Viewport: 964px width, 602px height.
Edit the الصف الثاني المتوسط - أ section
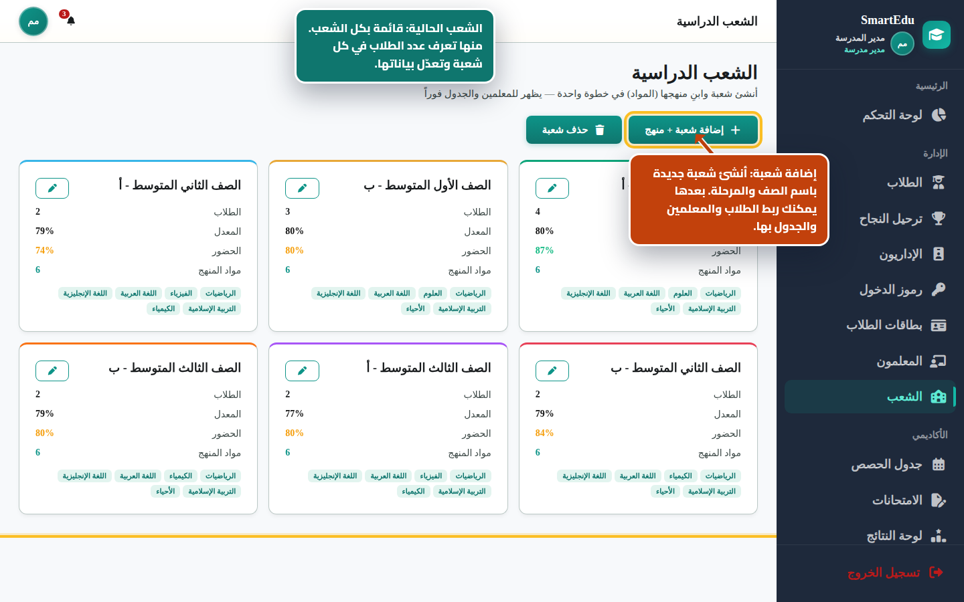point(52,188)
